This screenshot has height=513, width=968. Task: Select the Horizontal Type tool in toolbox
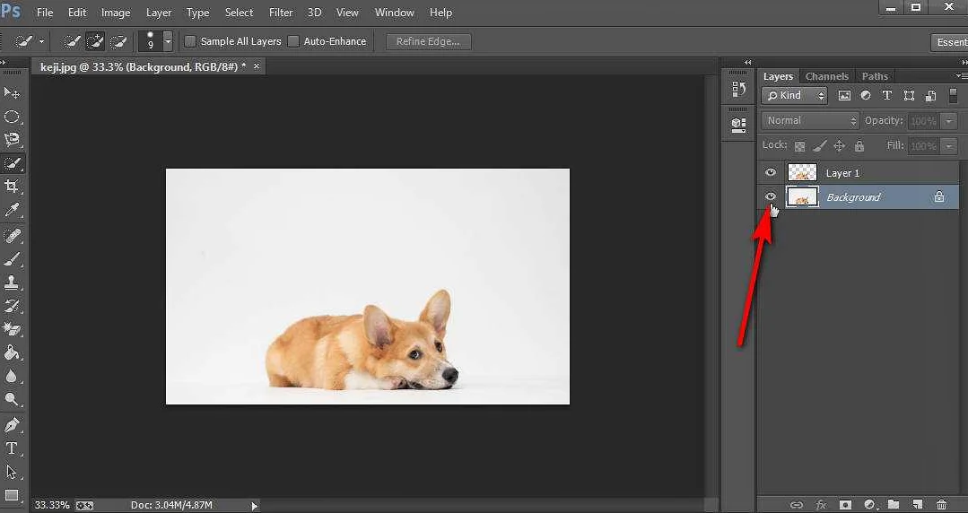coord(13,448)
